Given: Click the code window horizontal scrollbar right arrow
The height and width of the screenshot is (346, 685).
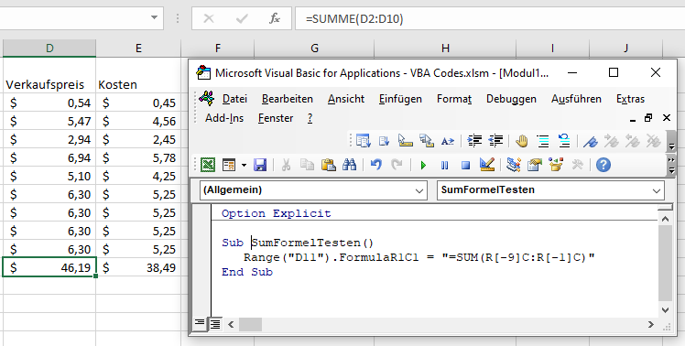Looking at the screenshot, I should 651,324.
